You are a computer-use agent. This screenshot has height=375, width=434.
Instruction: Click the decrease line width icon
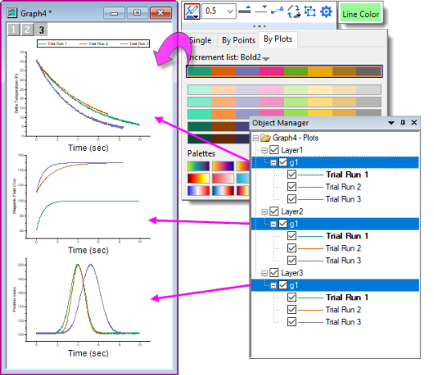point(261,10)
